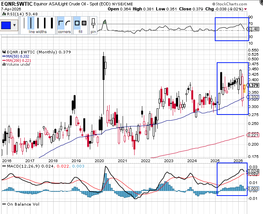Click the Open 0.364 value
Screen dimensions: 263x214
[119, 9]
